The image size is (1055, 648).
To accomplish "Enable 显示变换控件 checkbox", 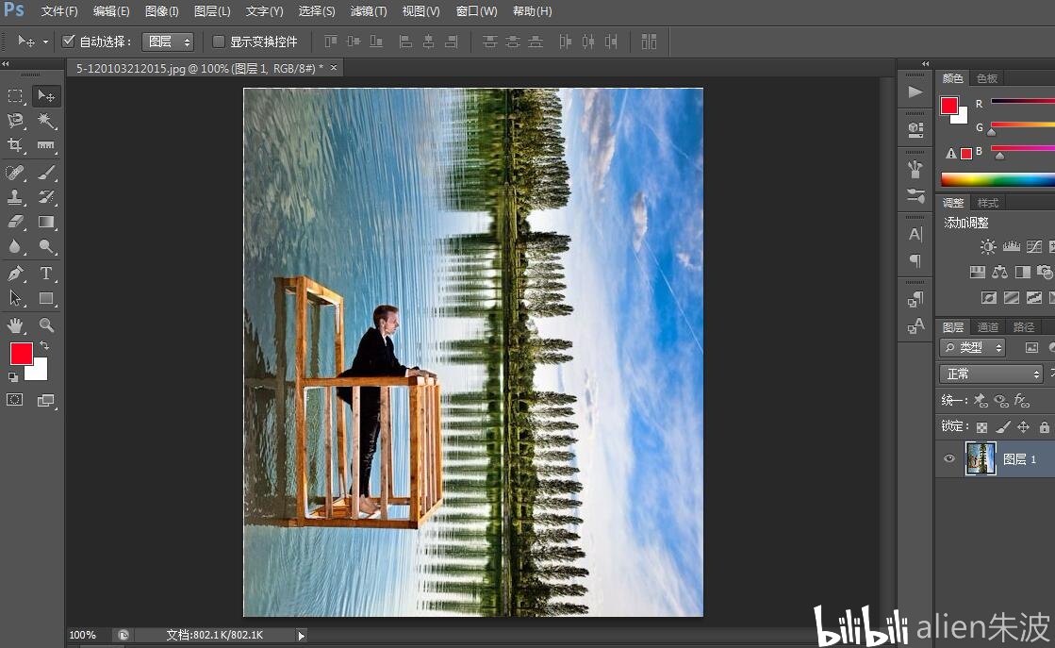I will point(218,42).
